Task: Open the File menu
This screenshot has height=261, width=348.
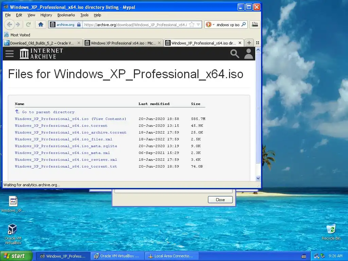Action: pyautogui.click(x=8, y=15)
